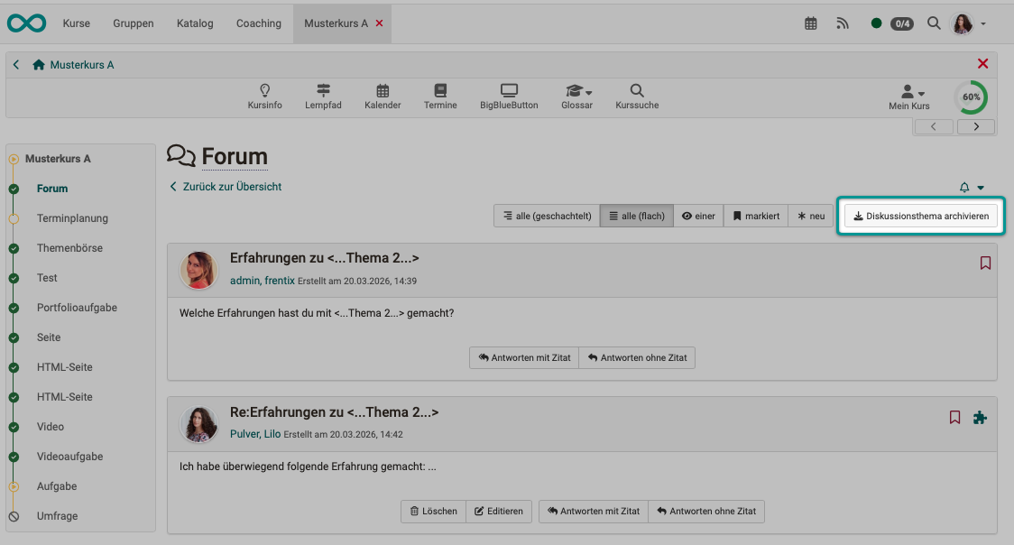Open Kursinfo via the lightbulb icon
Viewport: 1014px width, 545px height.
point(264,97)
